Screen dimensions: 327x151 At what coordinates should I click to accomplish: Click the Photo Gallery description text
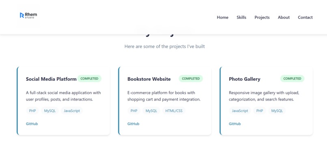(264, 96)
